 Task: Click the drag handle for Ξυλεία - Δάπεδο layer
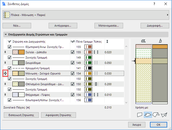[5, 52]
